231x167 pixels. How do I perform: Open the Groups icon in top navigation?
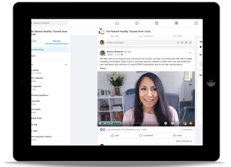pos(176,23)
